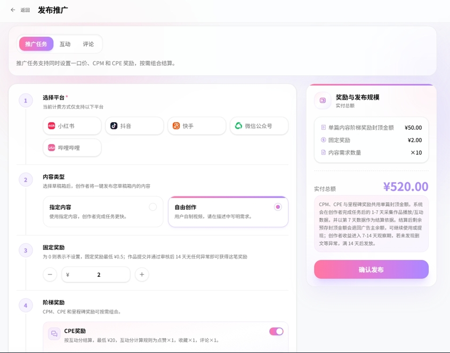The width and height of the screenshot is (450, 353).
Task: Click the 单篇内容阶梯奖励封顶金额 document icon
Action: tap(324, 127)
